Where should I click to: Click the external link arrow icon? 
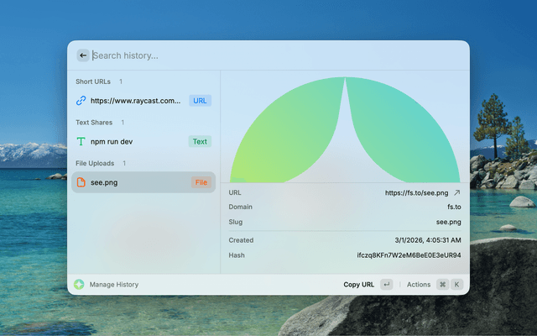[x=457, y=192]
